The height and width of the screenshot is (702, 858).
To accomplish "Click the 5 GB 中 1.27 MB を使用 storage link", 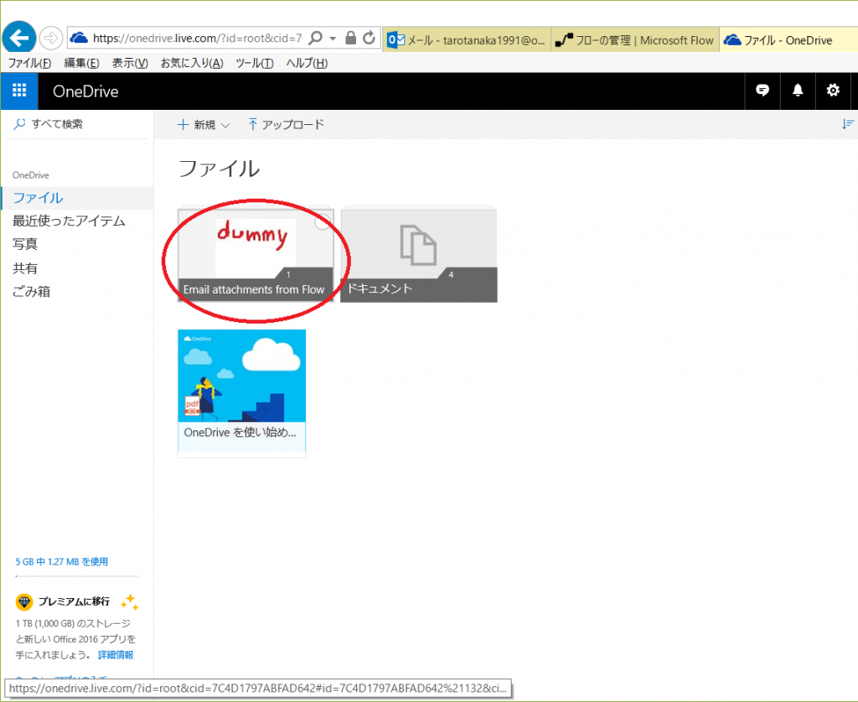I will [x=62, y=562].
